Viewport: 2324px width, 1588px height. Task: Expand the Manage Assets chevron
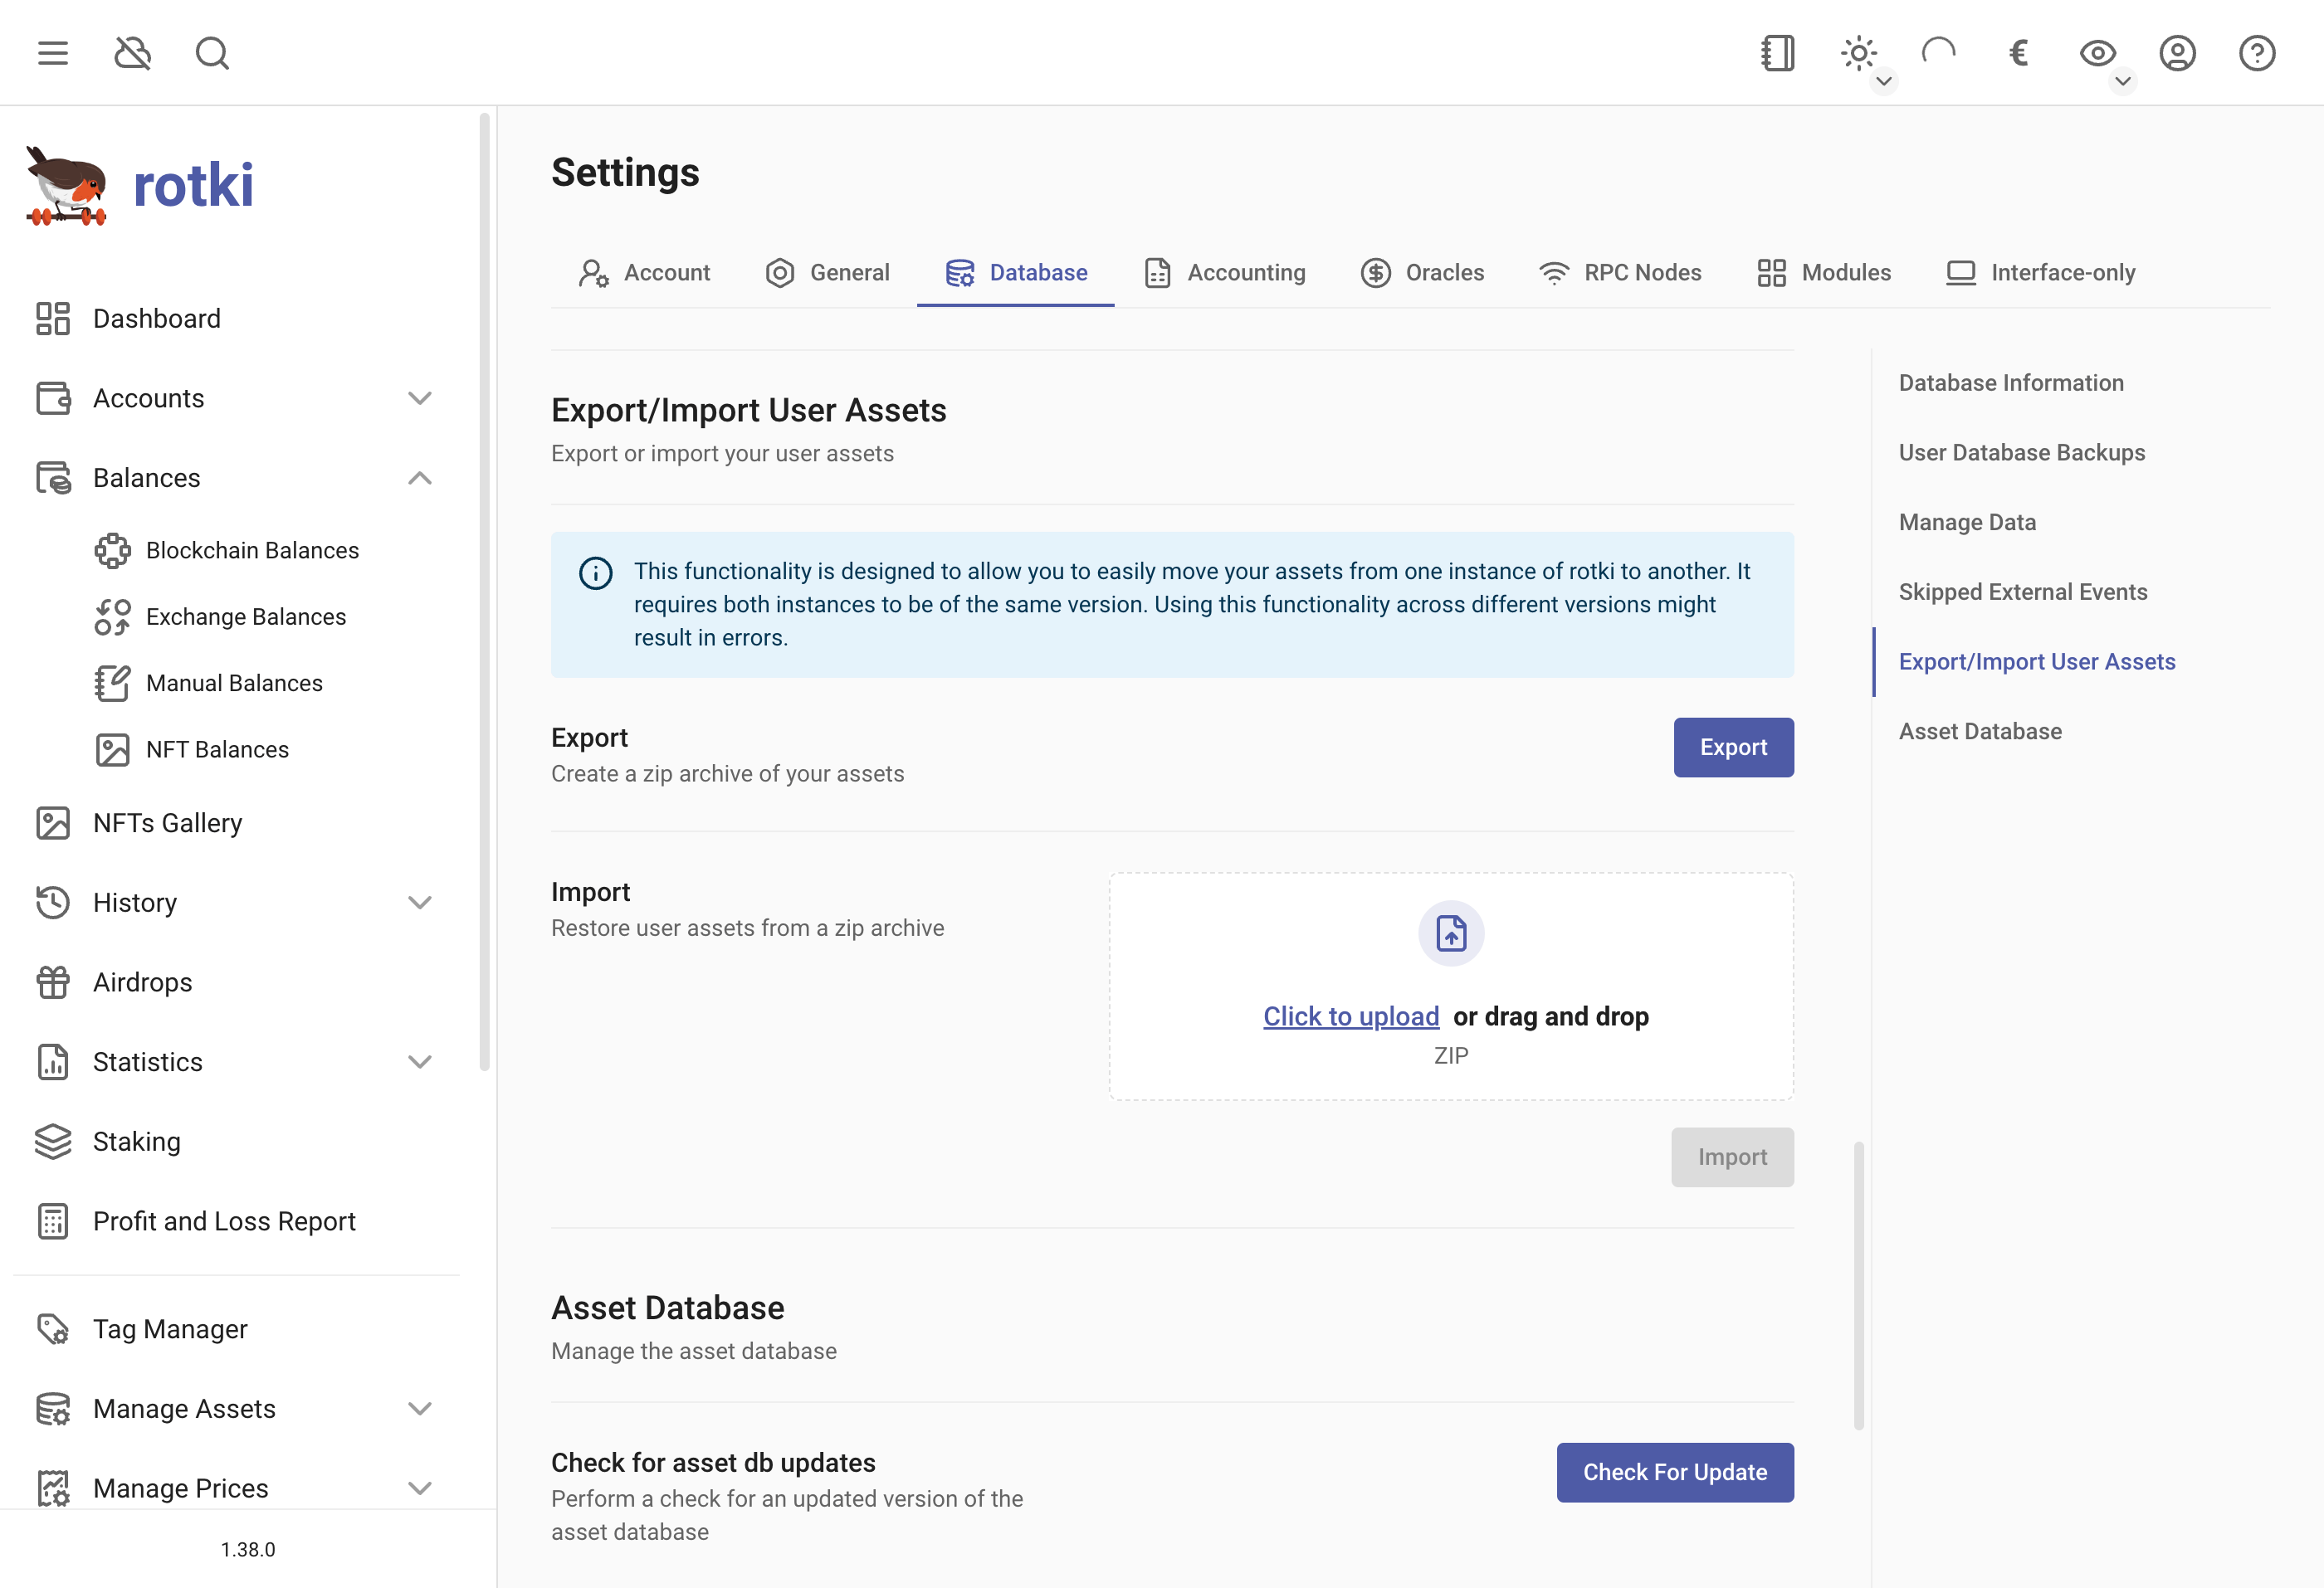pyautogui.click(x=420, y=1409)
